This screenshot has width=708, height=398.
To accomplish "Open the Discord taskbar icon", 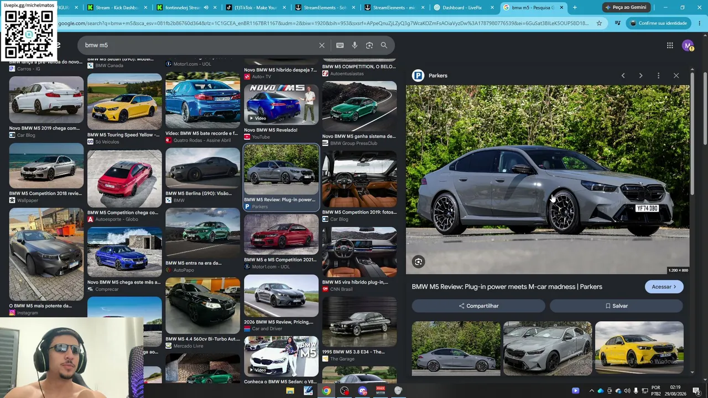I will [x=362, y=391].
